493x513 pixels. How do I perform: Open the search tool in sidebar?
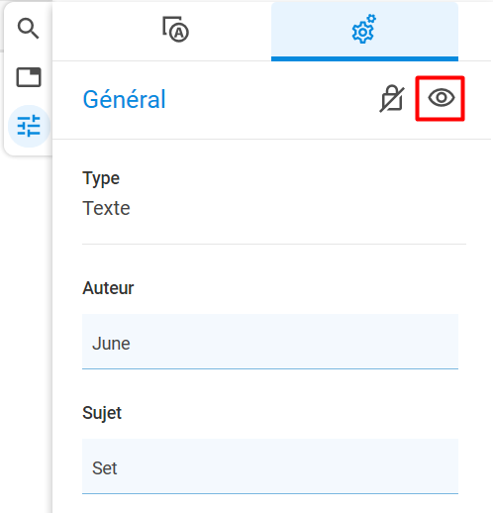pyautogui.click(x=29, y=29)
